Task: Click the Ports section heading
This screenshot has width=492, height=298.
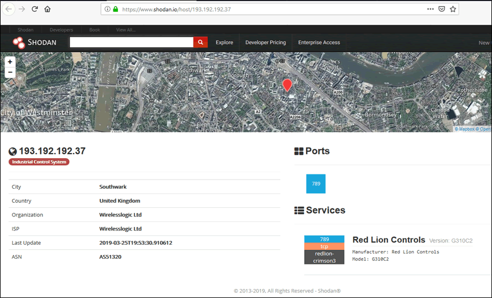Action: [318, 151]
